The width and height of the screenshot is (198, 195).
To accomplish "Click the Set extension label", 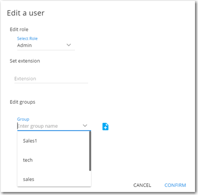I will (x=25, y=61).
